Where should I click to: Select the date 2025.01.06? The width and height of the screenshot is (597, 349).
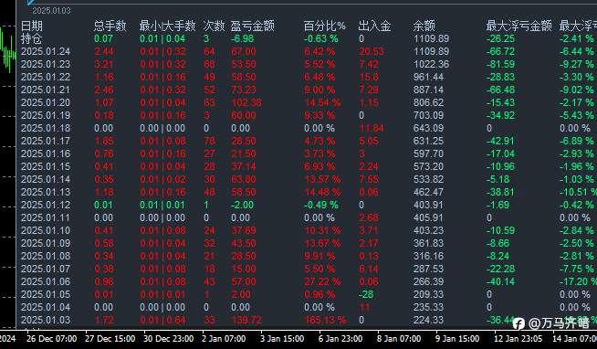pyautogui.click(x=46, y=281)
